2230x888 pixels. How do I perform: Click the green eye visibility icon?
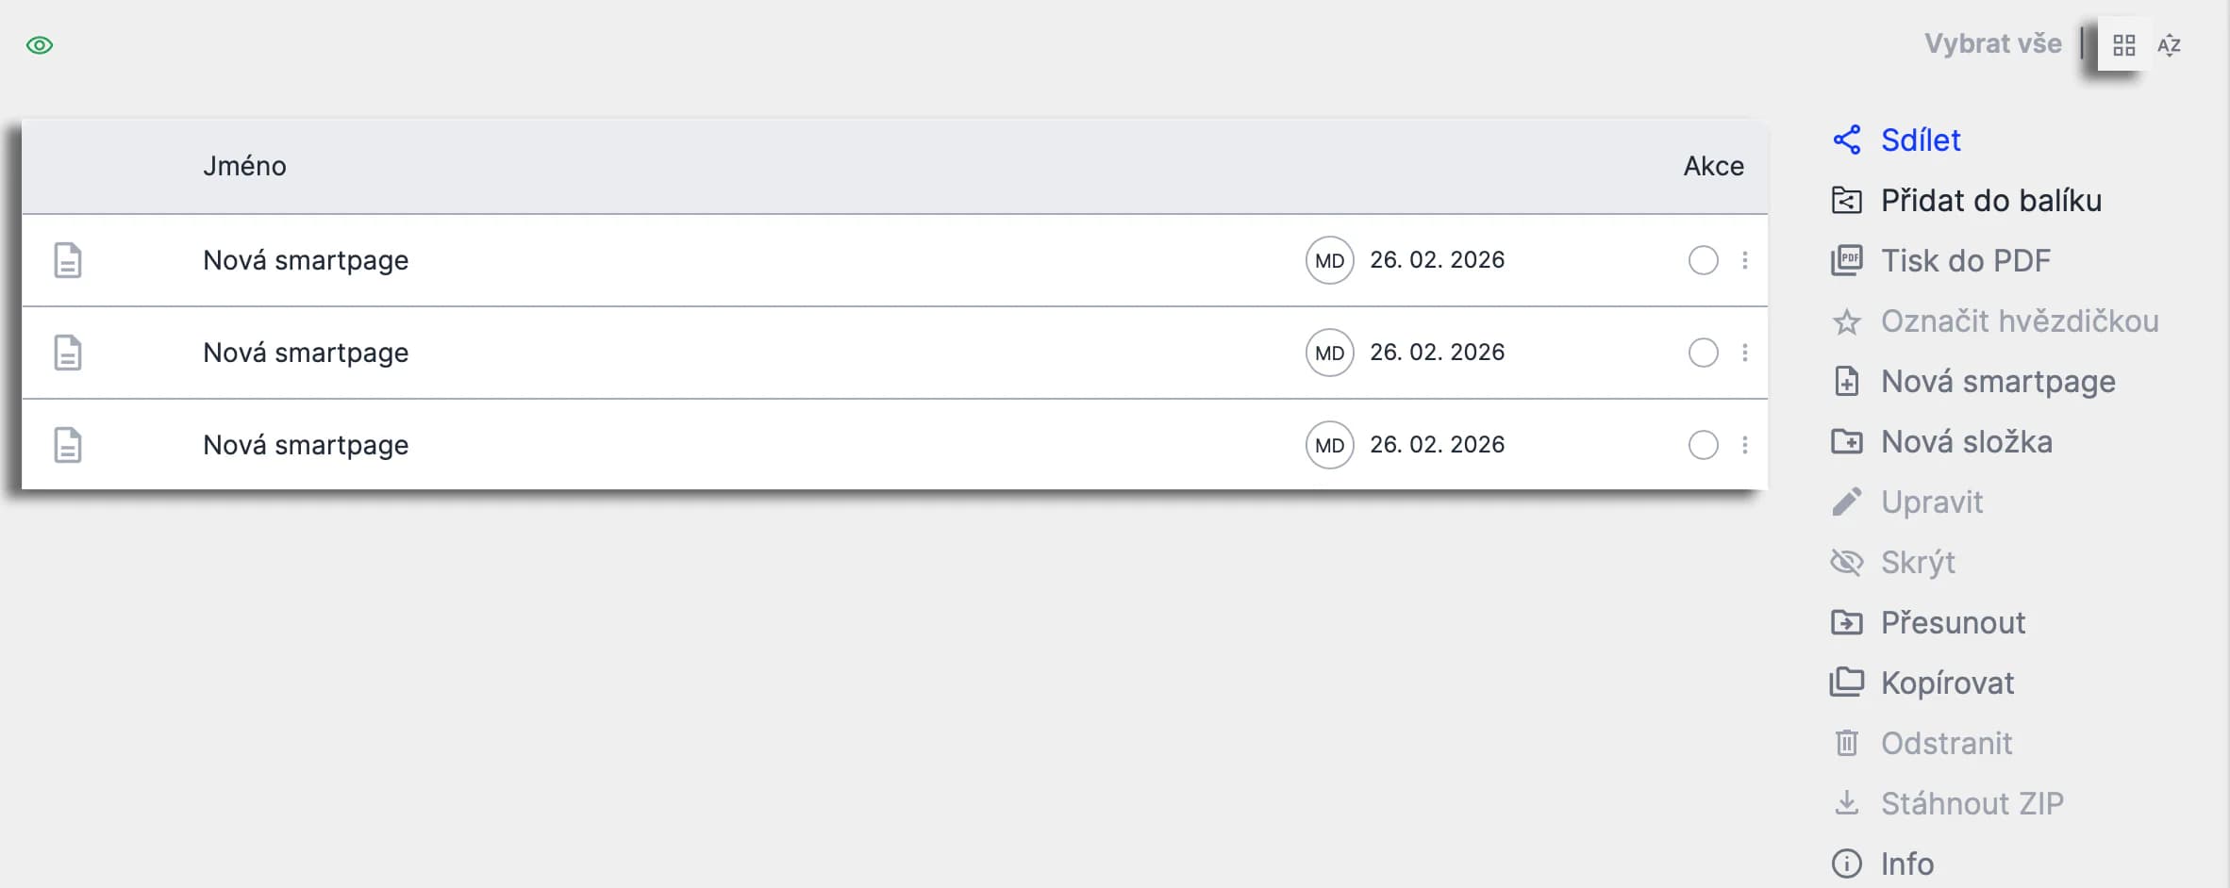(x=40, y=45)
